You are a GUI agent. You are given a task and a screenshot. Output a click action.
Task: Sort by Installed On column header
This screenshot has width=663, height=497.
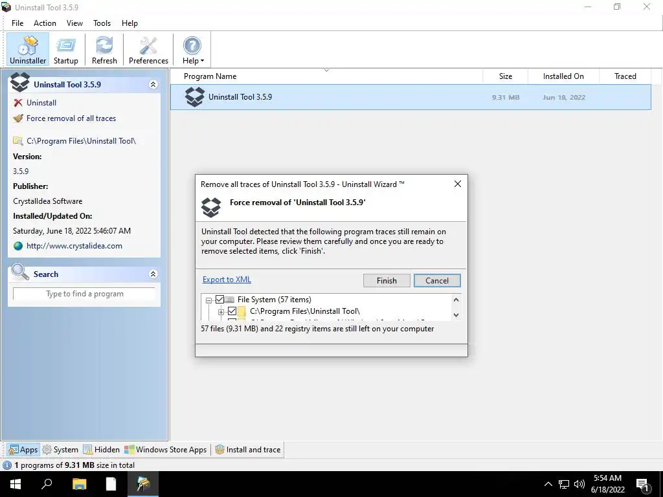pyautogui.click(x=563, y=76)
